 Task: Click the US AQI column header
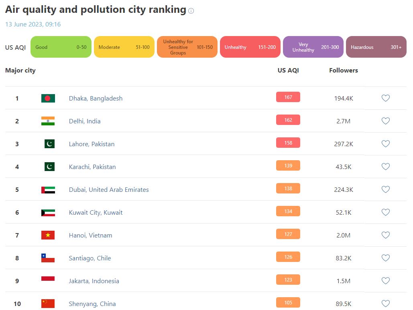288,70
